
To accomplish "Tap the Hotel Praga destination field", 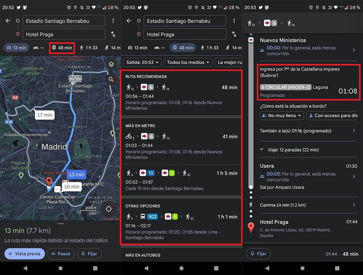I will click(64, 34).
